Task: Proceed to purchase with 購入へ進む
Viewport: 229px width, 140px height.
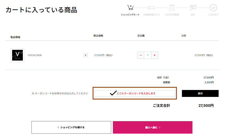Action: [152, 127]
